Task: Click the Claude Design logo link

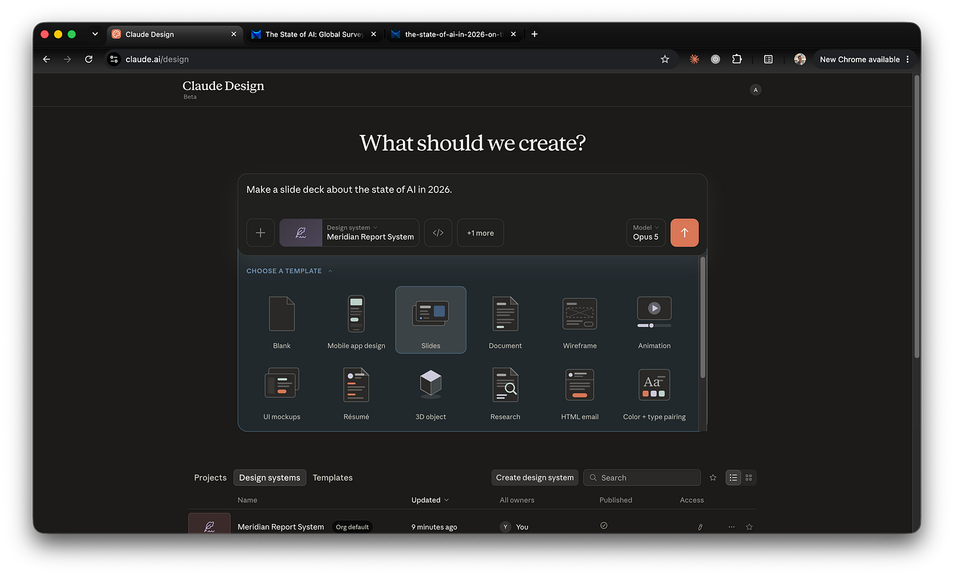Action: tap(223, 86)
